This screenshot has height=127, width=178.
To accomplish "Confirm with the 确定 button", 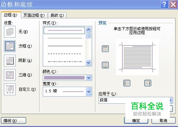I will (136, 121).
